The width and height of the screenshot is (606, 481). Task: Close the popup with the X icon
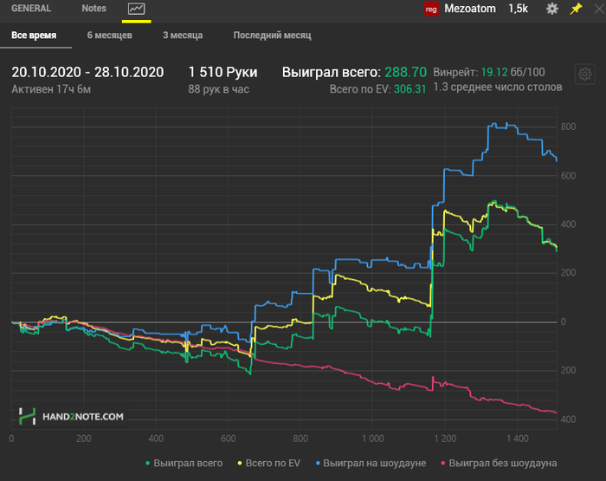[599, 9]
